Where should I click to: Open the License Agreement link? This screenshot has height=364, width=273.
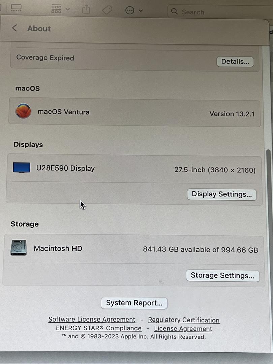tap(183, 329)
